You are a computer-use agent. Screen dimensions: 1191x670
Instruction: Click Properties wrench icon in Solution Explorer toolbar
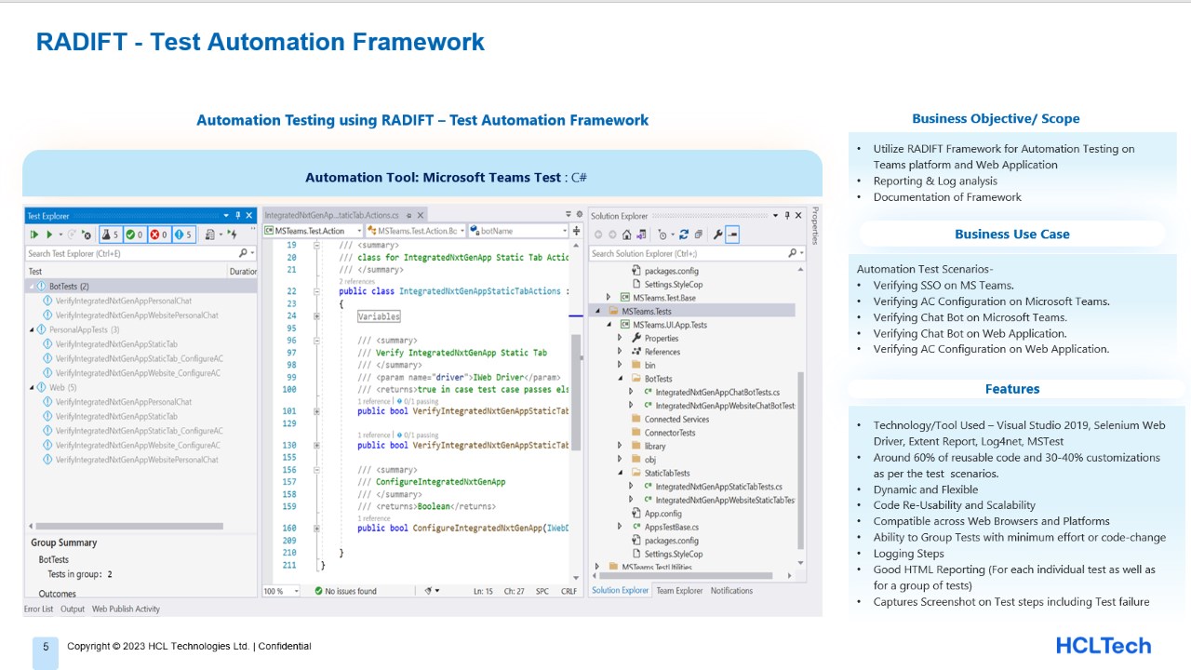(x=717, y=234)
